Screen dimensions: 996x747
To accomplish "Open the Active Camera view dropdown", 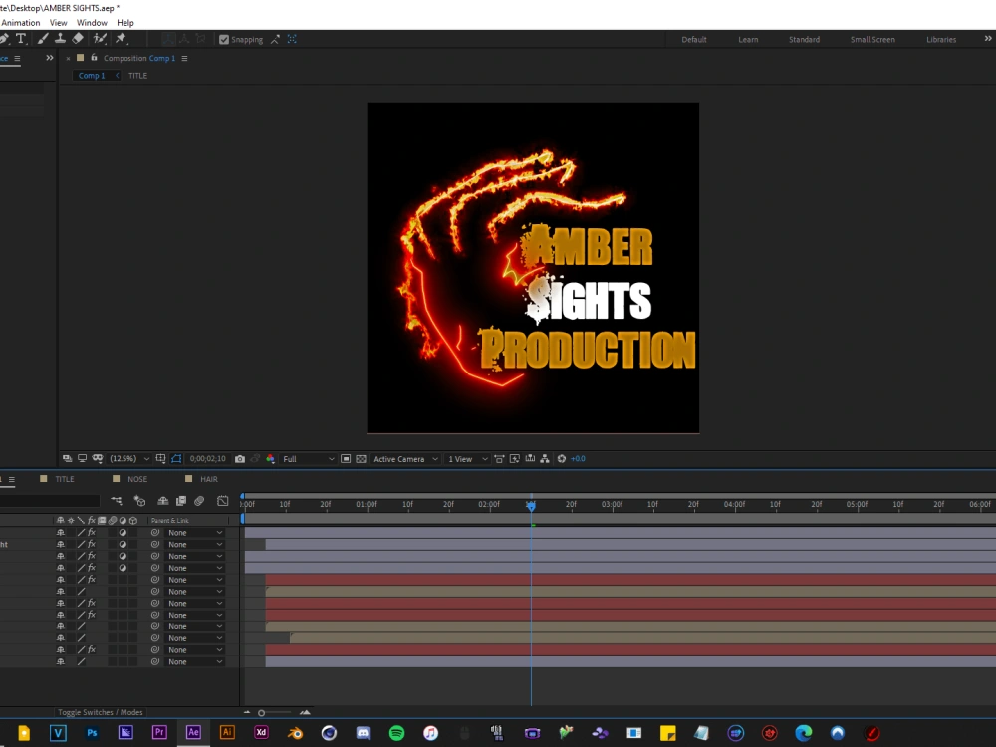I will click(405, 458).
